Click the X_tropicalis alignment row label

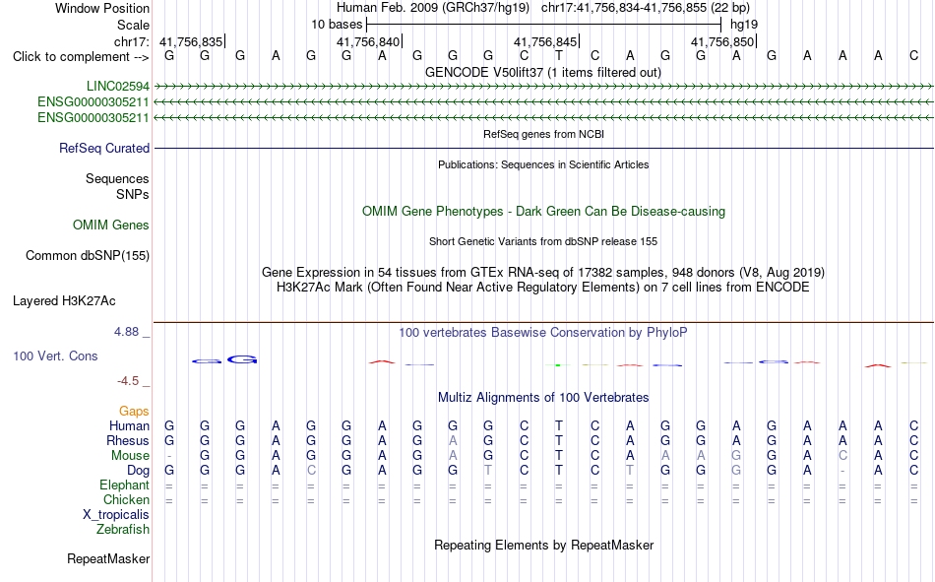(116, 515)
